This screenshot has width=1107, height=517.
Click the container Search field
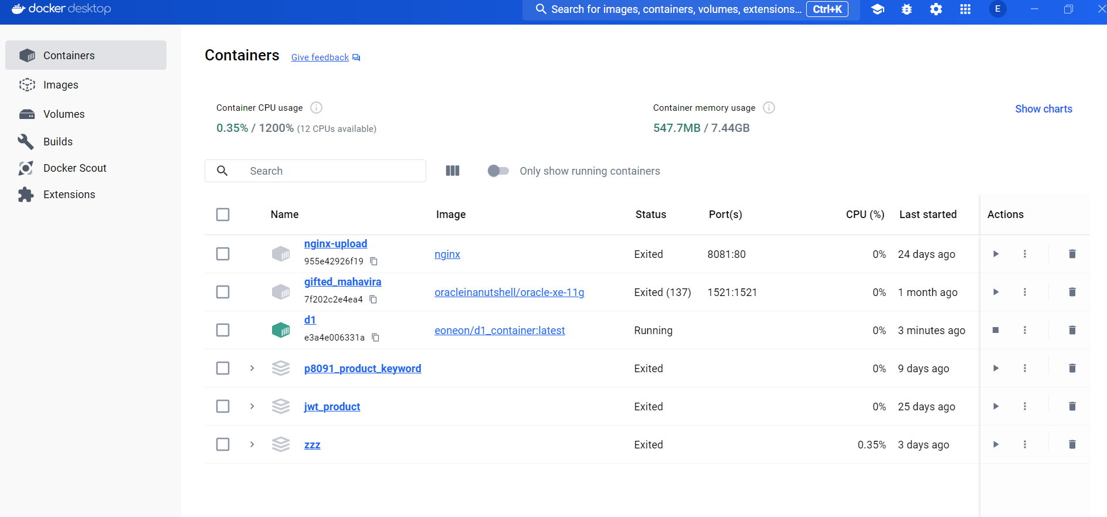click(x=315, y=171)
